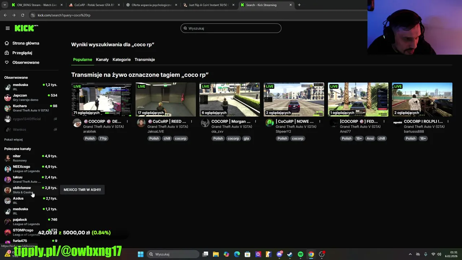Open the tab search dropdown arrow

pyautogui.click(x=4, y=5)
